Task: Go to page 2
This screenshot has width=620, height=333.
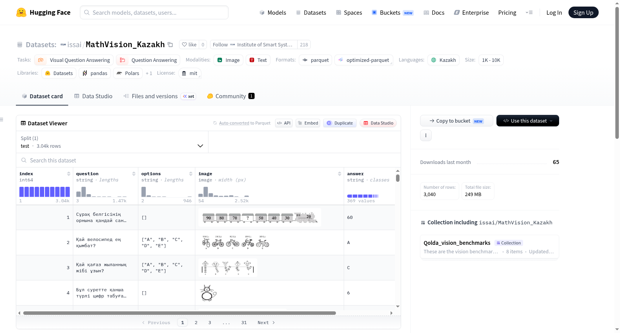Action: tap(196, 323)
